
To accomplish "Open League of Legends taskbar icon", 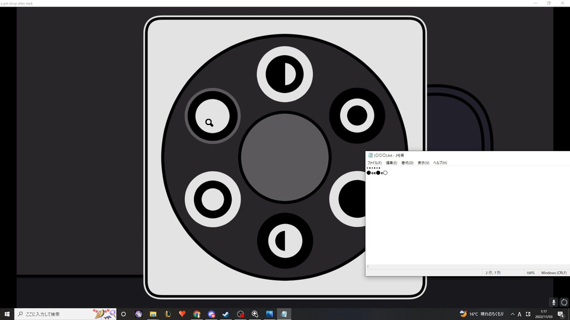I will [167, 314].
